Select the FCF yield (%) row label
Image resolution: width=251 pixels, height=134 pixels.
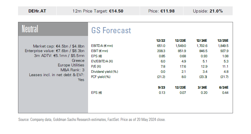coord(100,77)
